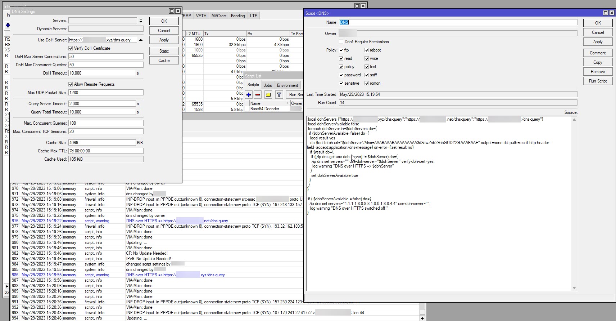Image resolution: width=616 pixels, height=321 pixels.
Task: Uncheck the sensitive policy
Action: (341, 83)
